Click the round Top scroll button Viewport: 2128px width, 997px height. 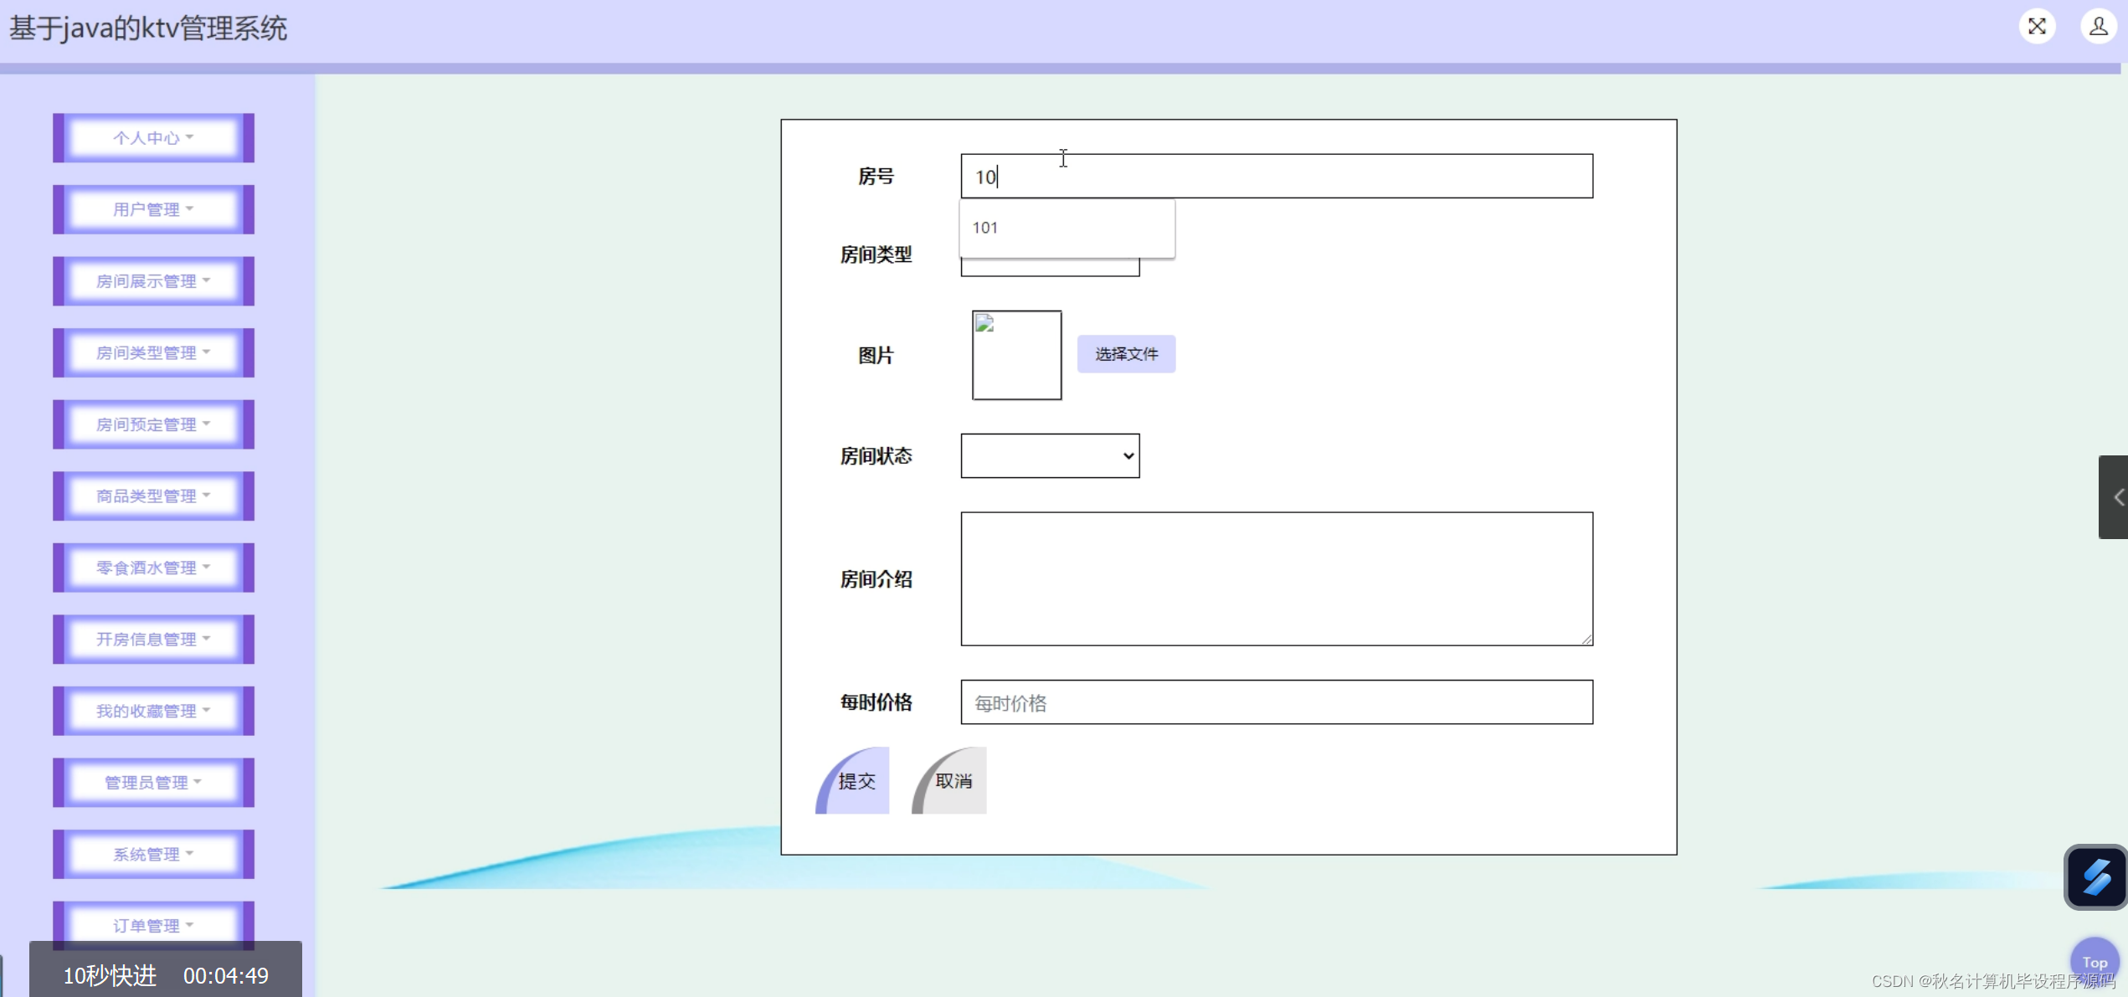coord(2094,962)
